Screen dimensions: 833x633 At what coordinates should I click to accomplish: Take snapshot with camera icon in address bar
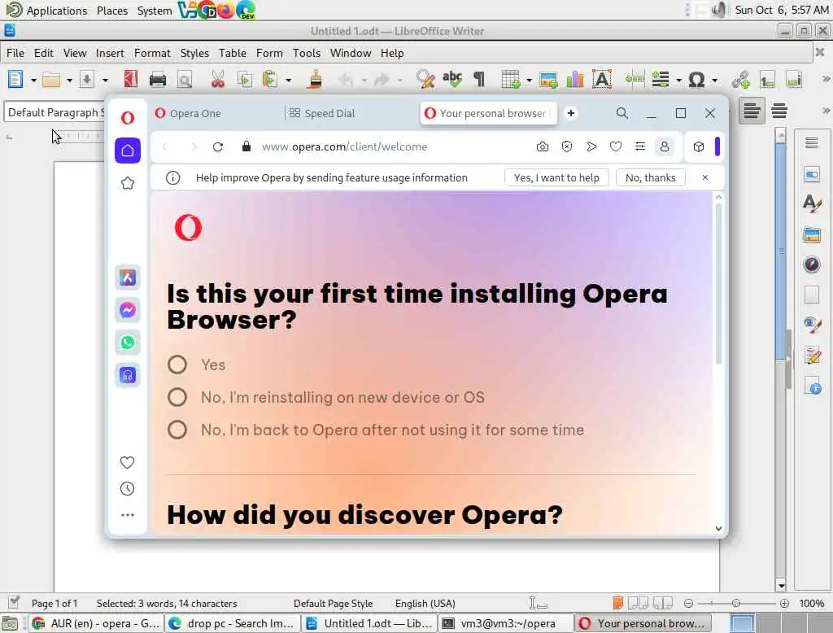click(x=543, y=146)
